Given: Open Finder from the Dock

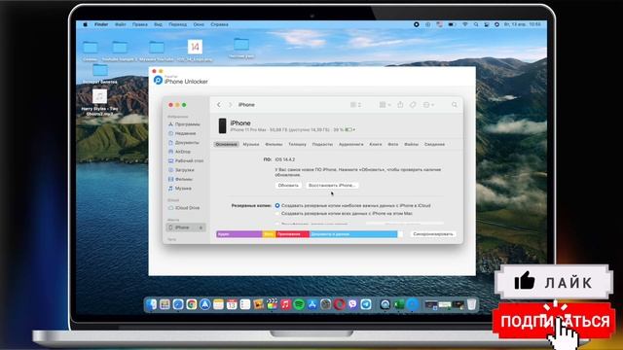Looking at the screenshot, I should point(152,304).
